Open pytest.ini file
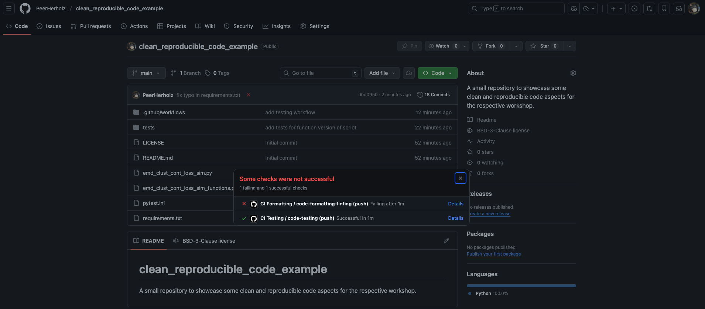The height and width of the screenshot is (309, 705). click(154, 203)
